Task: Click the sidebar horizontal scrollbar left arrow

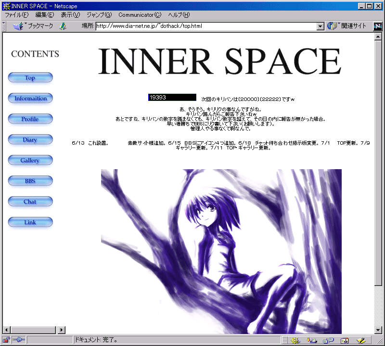Action: tap(7, 330)
